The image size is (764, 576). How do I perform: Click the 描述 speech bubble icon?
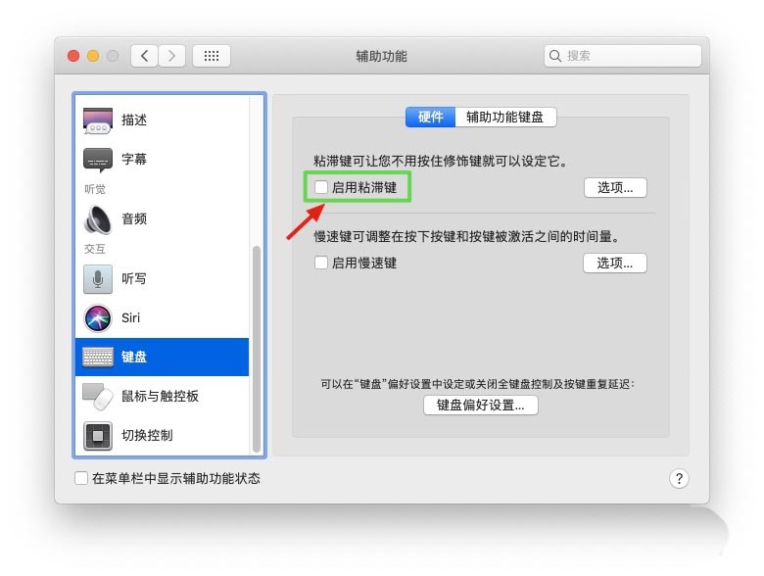(98, 120)
